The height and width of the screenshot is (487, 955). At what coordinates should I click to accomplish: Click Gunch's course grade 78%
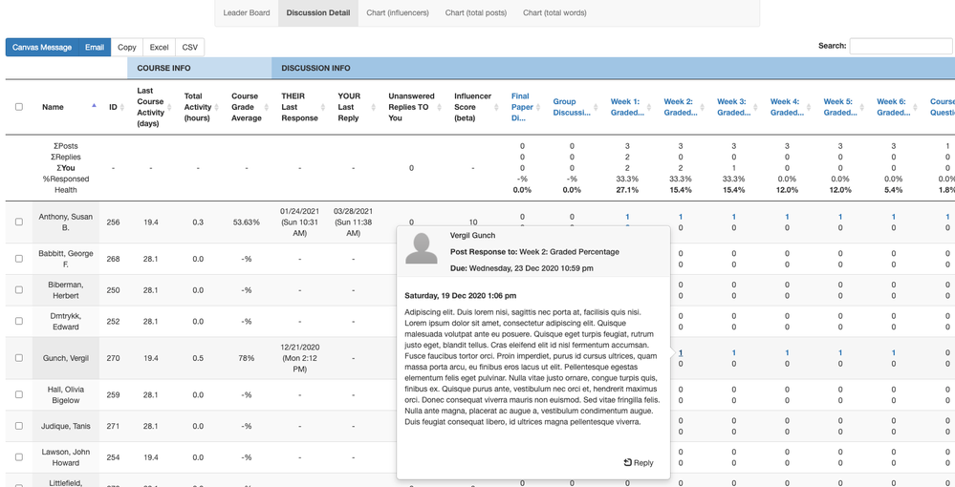tap(246, 358)
